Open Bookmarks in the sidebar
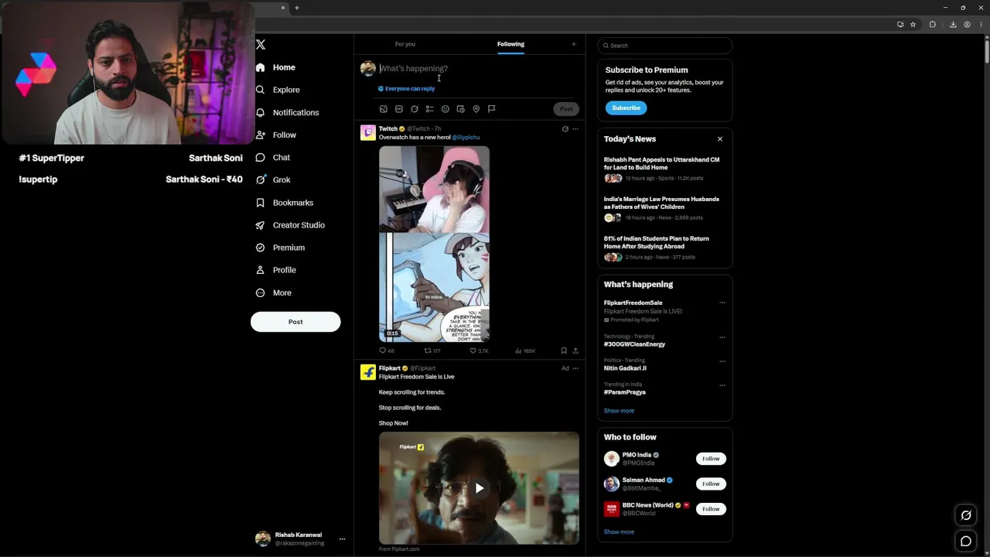The width and height of the screenshot is (990, 557). click(284, 203)
